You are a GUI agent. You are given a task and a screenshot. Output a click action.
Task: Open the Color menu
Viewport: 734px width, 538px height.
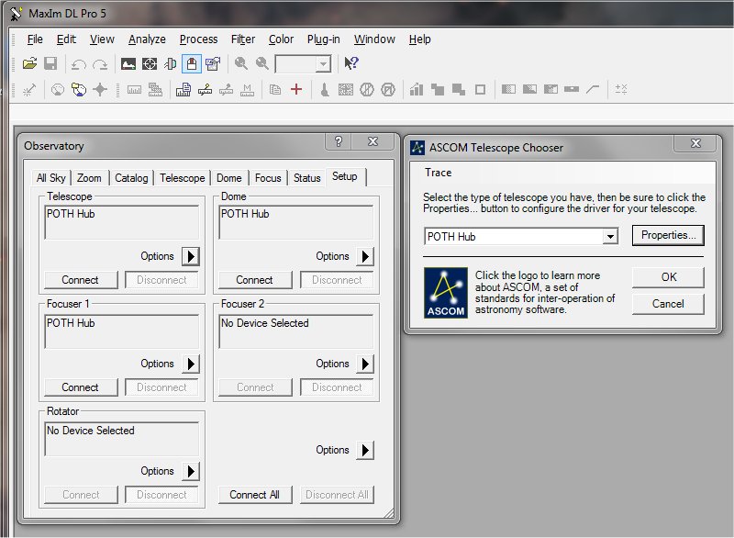click(x=281, y=39)
